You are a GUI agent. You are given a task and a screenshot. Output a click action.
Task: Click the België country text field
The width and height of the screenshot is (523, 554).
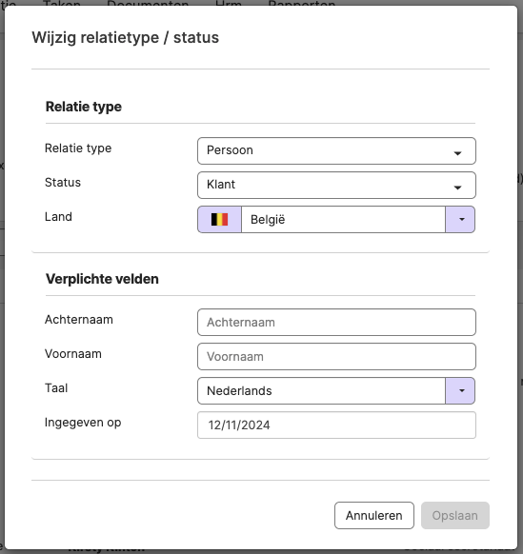[x=343, y=219]
